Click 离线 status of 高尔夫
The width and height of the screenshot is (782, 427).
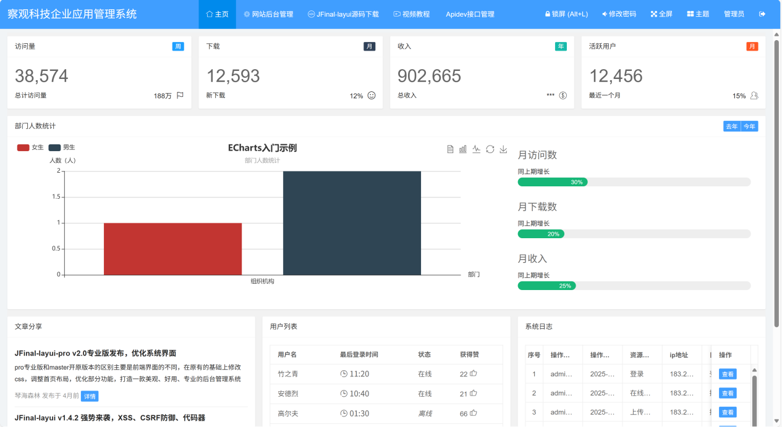[x=425, y=413]
